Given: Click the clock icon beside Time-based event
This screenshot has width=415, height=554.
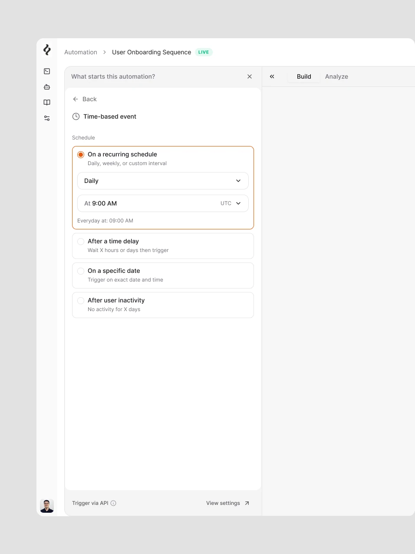Looking at the screenshot, I should [x=76, y=116].
